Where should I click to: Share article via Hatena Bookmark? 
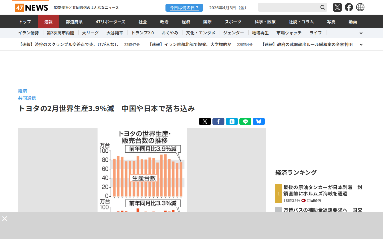pos(232,122)
